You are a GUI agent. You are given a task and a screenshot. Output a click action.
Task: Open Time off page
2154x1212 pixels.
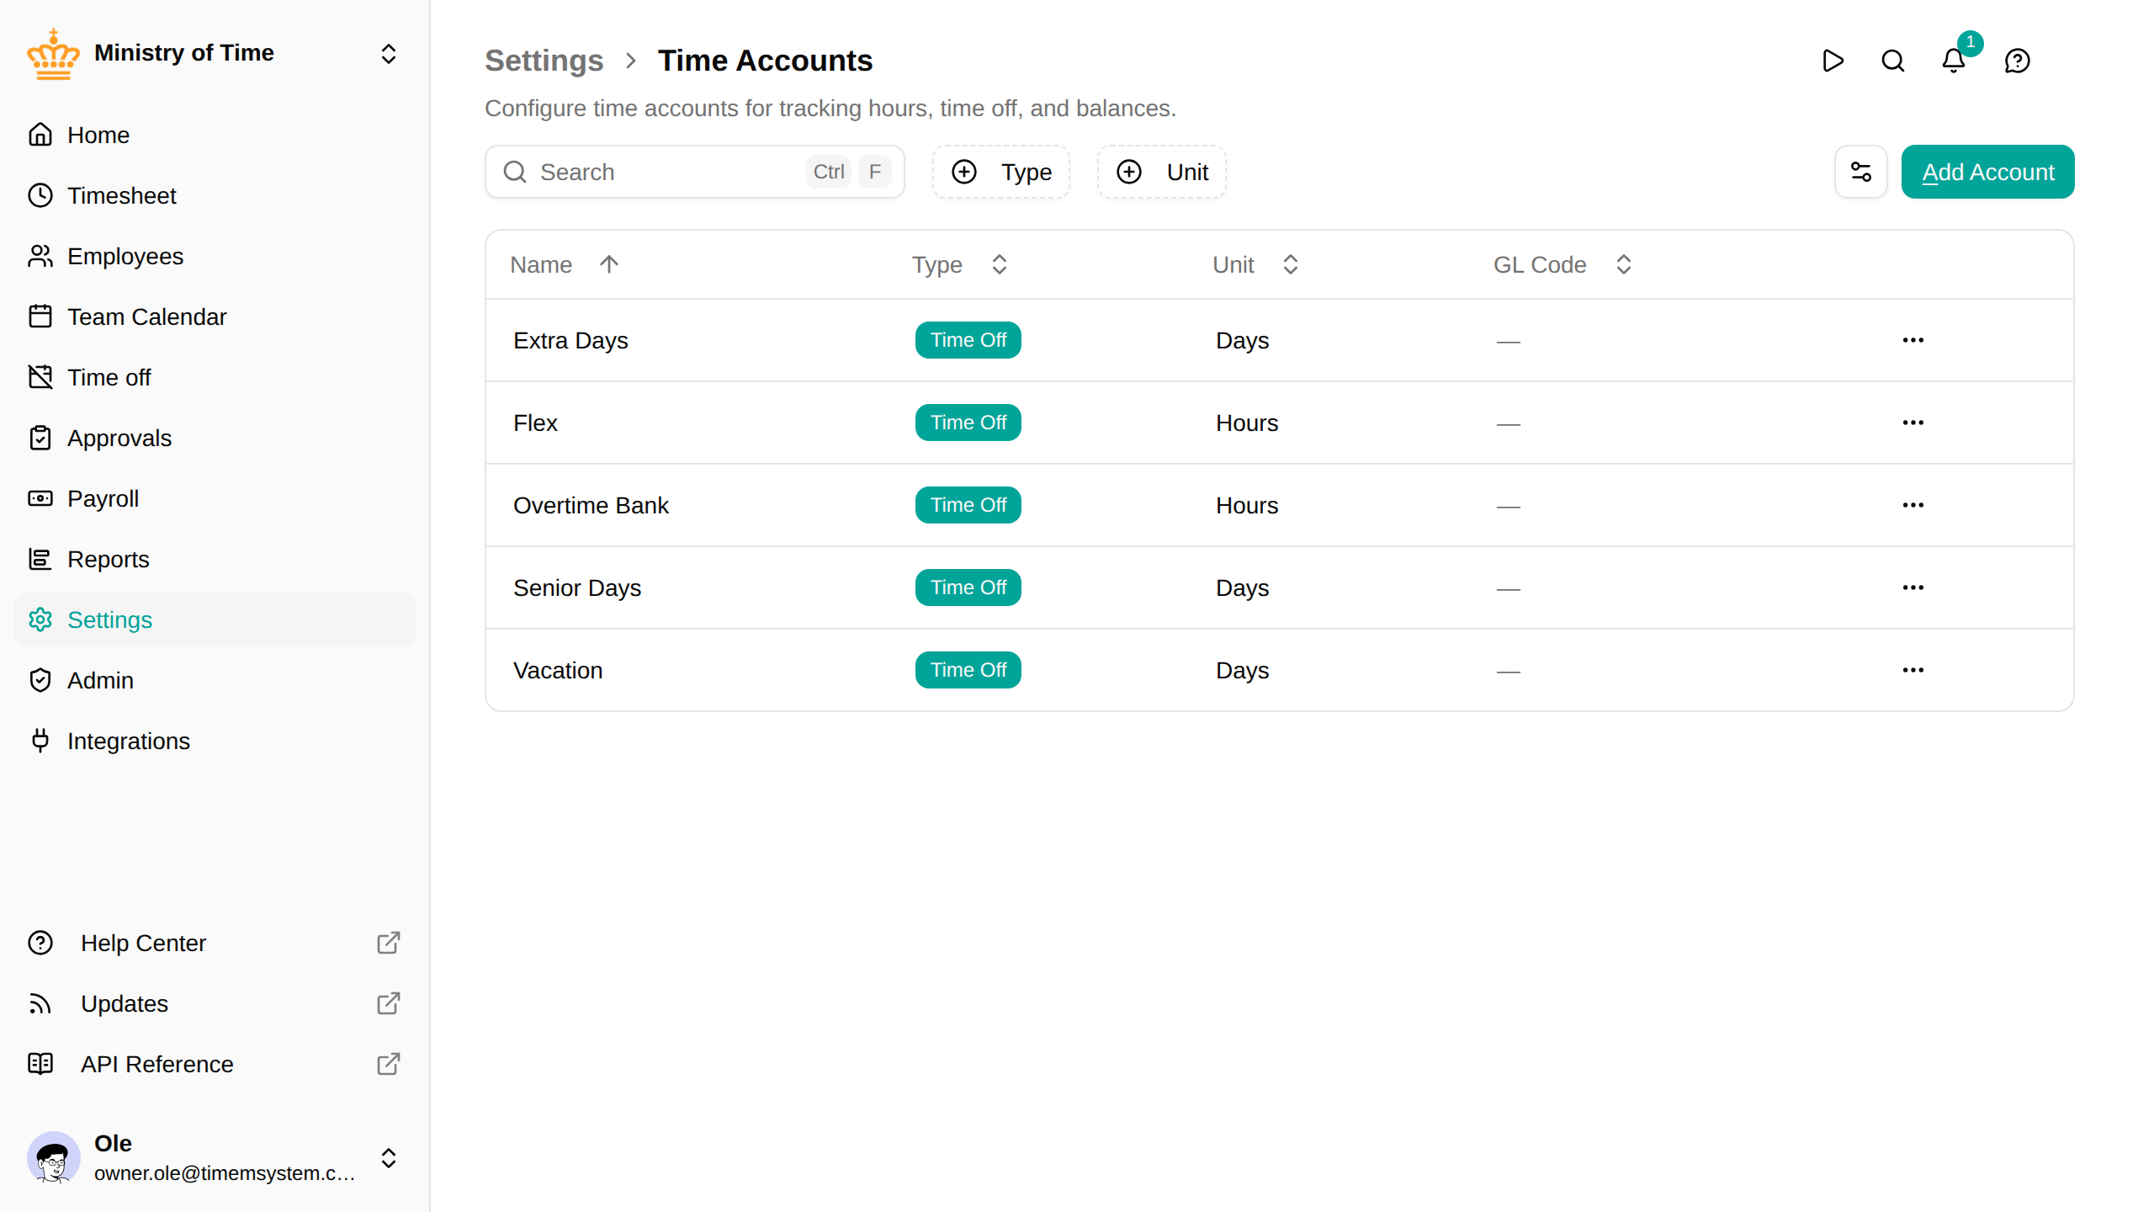[x=215, y=377]
